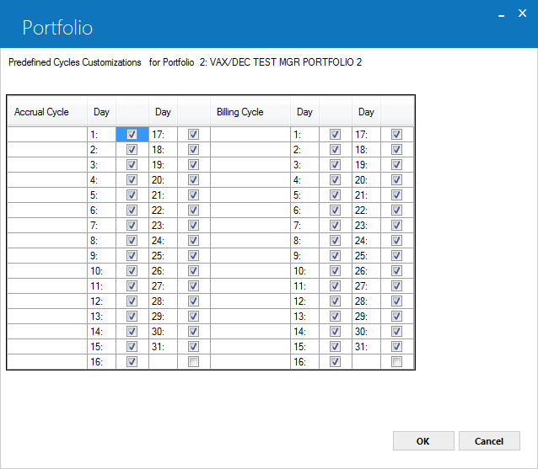Click the Predefined Cycles Customizations label
This screenshot has width=538, height=469.
[x=75, y=62]
